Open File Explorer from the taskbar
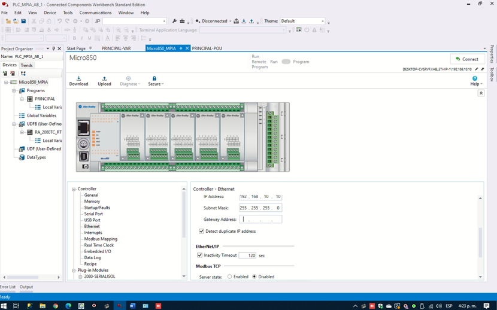 43,306
